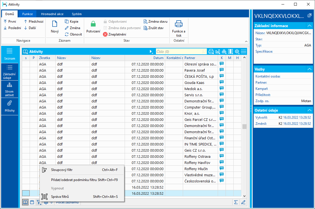The image size is (315, 209).
Task: Switch to the Hromadné akce tab
Action: pyautogui.click(x=52, y=14)
